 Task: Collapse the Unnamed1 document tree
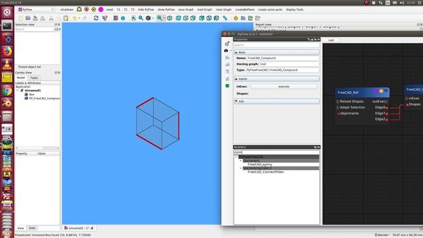click(18, 91)
